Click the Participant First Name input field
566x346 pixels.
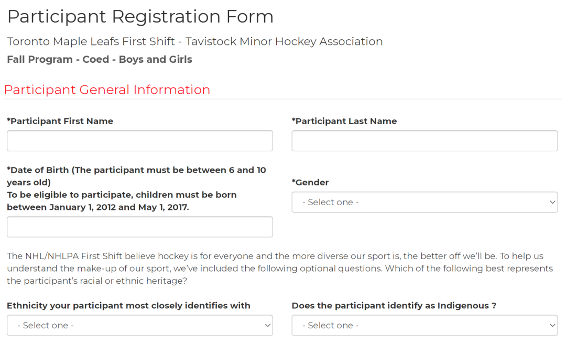(139, 141)
